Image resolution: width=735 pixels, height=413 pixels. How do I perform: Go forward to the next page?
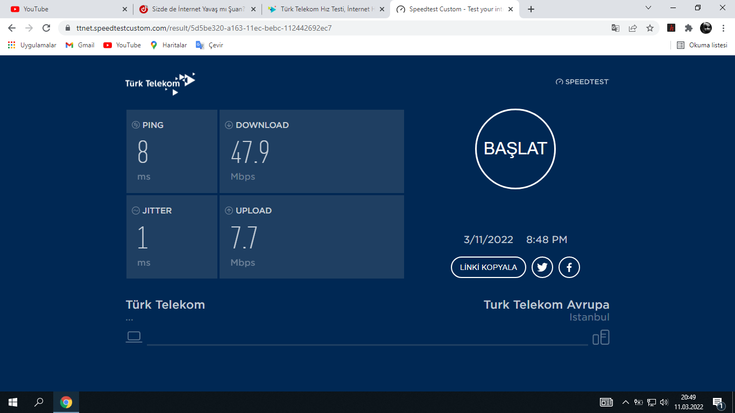tap(29, 28)
